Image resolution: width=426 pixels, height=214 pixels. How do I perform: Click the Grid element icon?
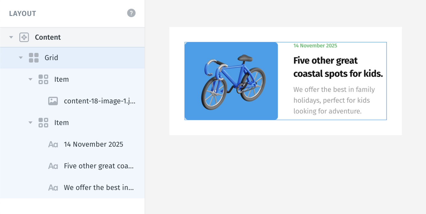point(34,58)
